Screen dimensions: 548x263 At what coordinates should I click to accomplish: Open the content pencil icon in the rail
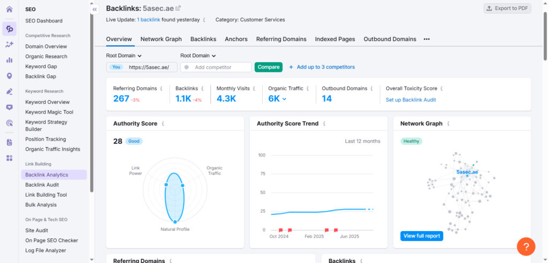tap(10, 91)
